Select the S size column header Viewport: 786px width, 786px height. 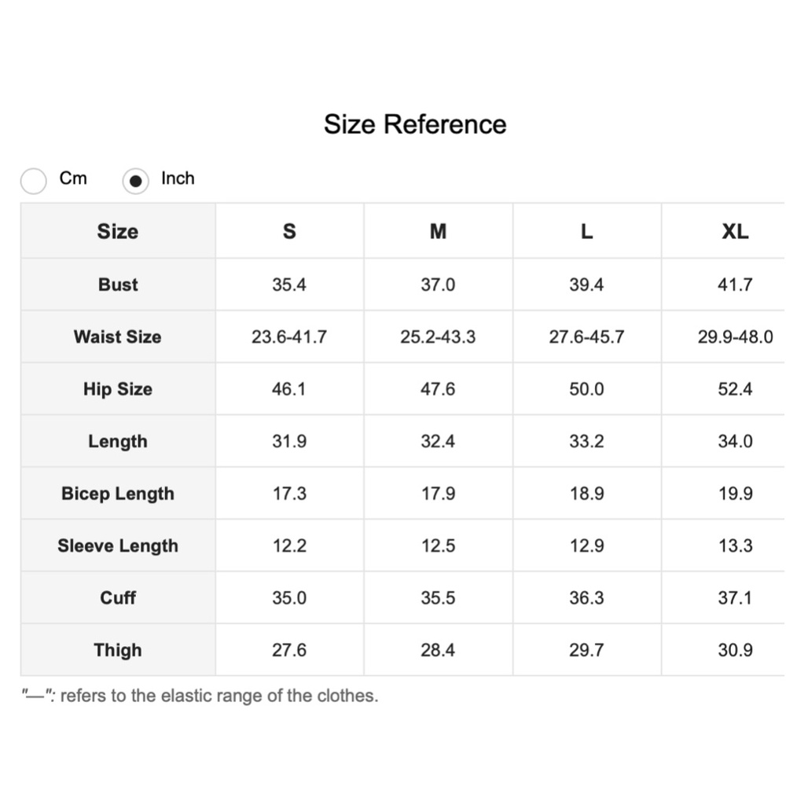tap(289, 231)
